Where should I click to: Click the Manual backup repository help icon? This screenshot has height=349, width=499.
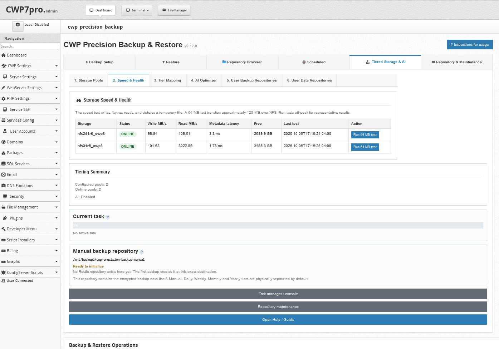[142, 252]
